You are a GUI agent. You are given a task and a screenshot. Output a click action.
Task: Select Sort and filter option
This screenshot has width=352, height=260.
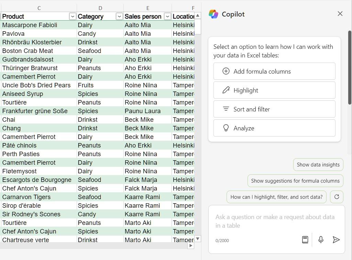tap(274, 109)
